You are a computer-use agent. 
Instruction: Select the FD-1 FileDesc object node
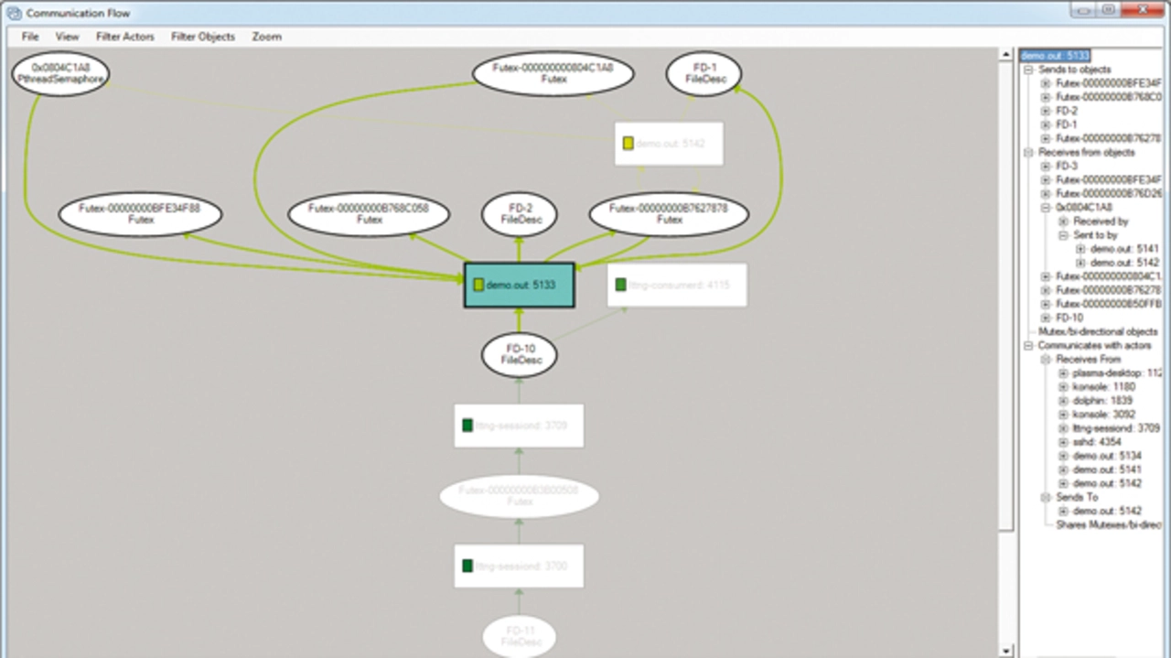point(704,73)
